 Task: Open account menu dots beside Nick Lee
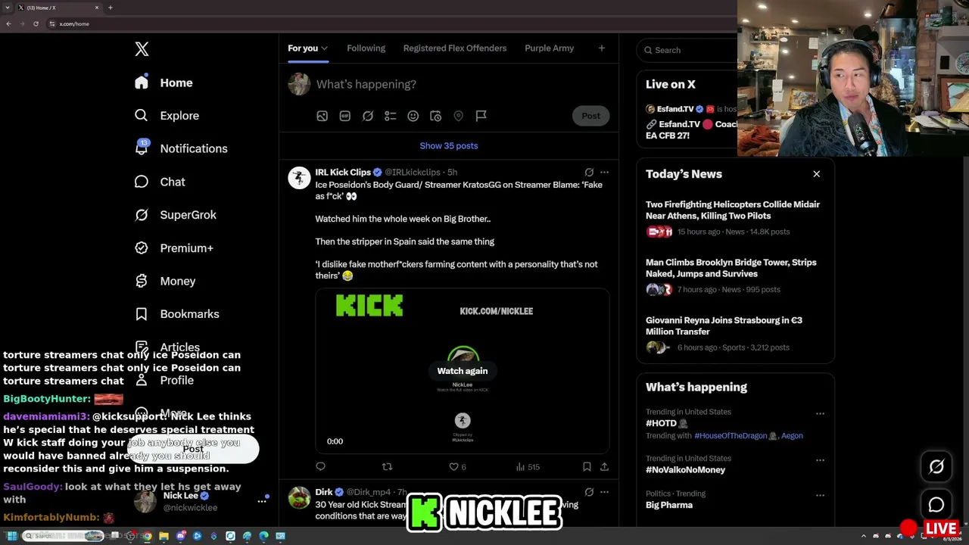262,501
